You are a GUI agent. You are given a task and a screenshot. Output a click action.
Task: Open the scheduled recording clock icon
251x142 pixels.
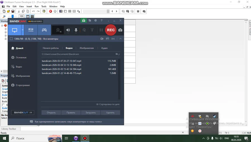pyautogui.click(x=96, y=20)
